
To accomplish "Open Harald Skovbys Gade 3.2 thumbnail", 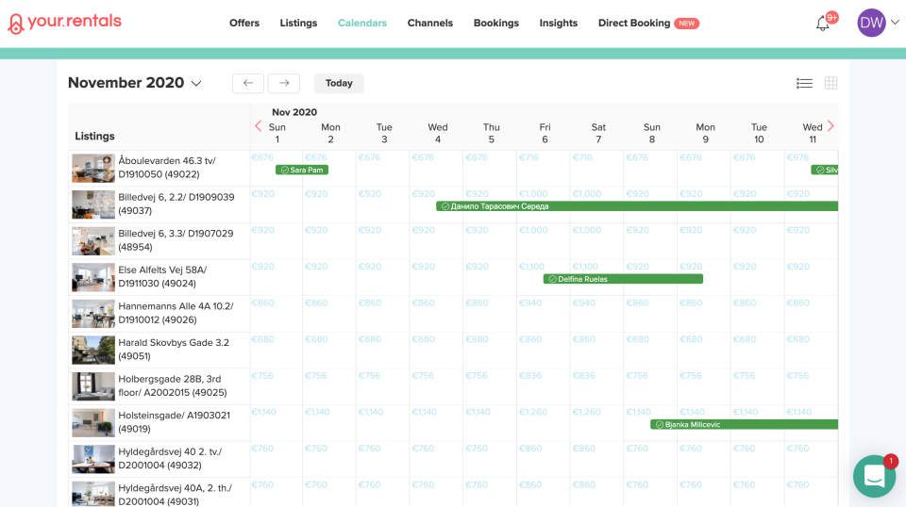I will 93,350.
